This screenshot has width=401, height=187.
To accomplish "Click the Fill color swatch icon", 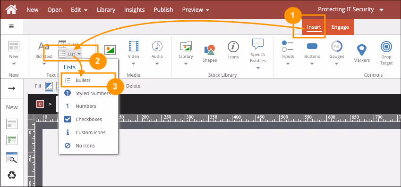I will pos(49,86).
